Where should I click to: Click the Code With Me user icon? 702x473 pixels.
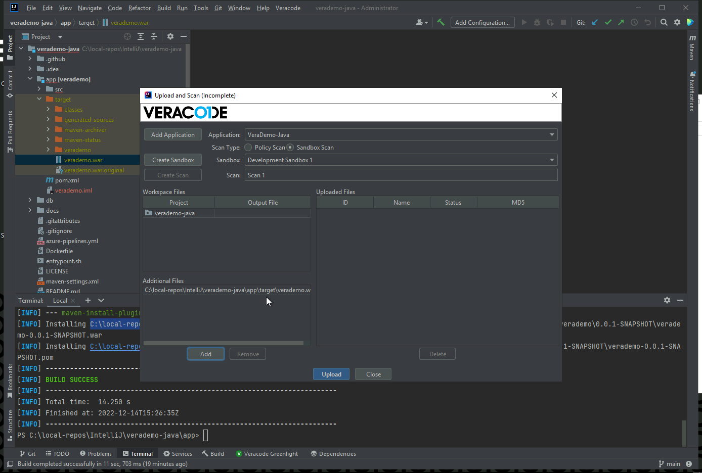click(x=421, y=22)
